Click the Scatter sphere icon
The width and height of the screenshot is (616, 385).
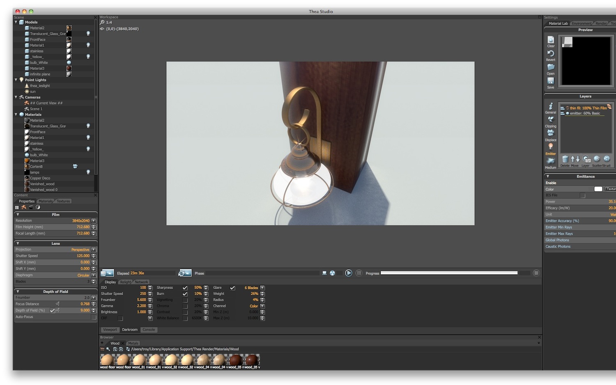597,159
